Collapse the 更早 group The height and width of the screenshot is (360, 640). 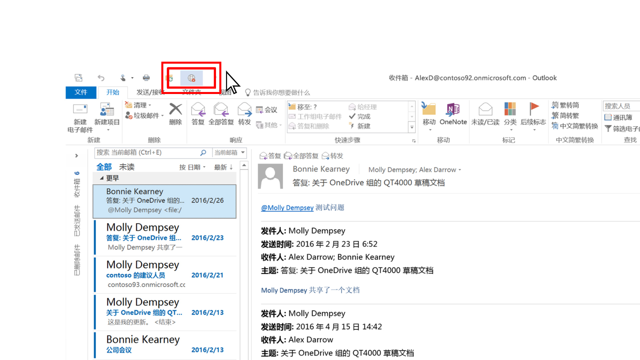102,178
